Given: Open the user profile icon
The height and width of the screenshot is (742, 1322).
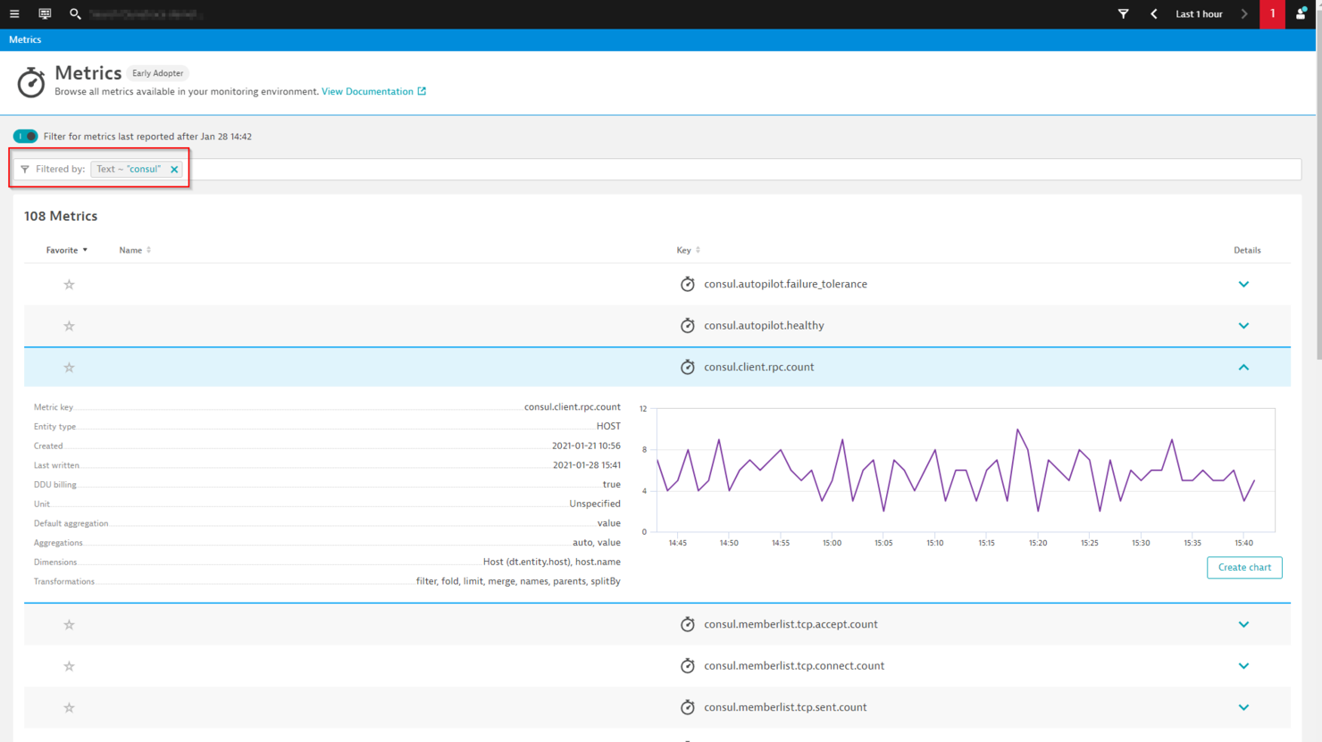Looking at the screenshot, I should tap(1301, 13).
